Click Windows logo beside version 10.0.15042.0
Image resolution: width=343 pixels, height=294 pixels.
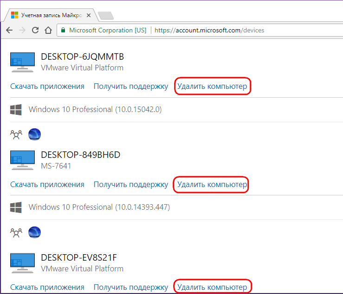click(16, 110)
